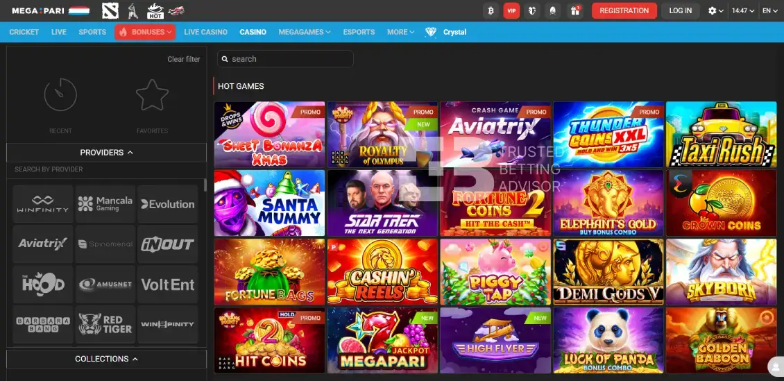Screen dimensions: 784x381
Task: Click the Bitcoin payments icon
Action: 491,10
